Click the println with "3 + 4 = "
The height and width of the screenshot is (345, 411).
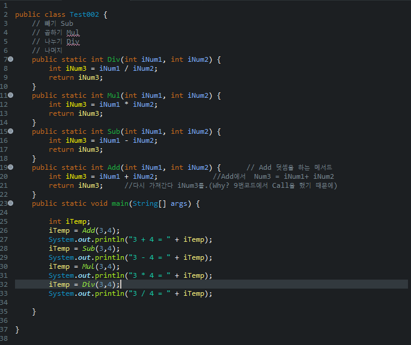130,239
